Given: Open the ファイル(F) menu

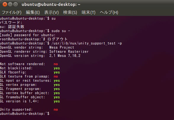Looking at the screenshot, I should point(12,12).
